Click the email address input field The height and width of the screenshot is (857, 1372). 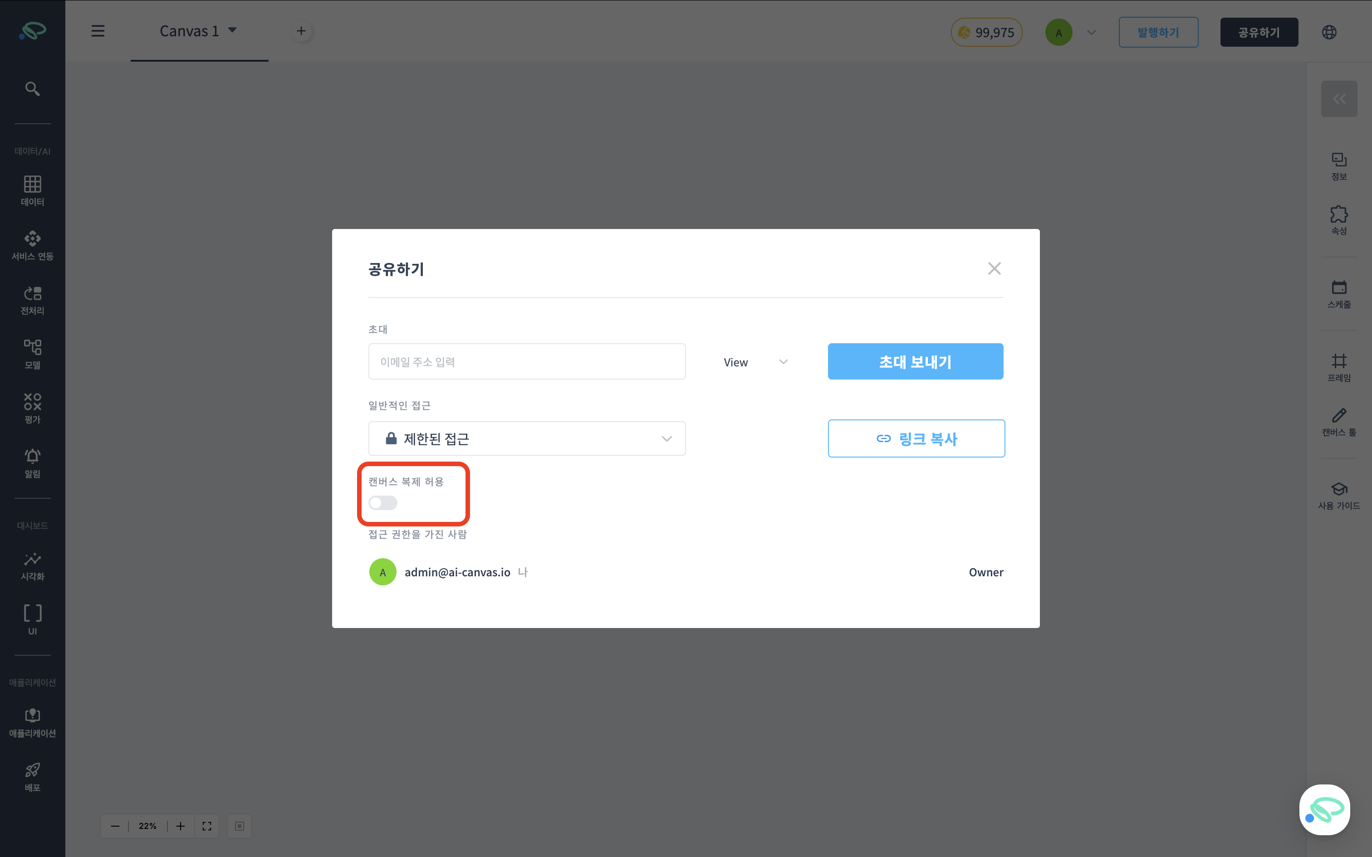[x=526, y=361]
